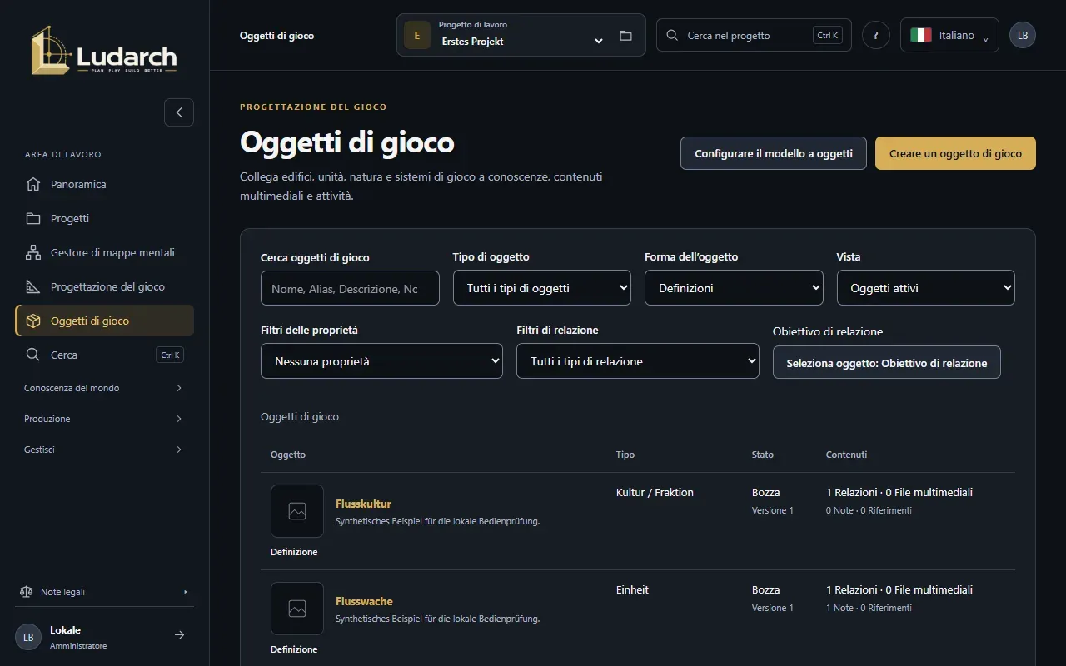1066x666 pixels.
Task: Open the Flusswache object link
Action: (364, 601)
